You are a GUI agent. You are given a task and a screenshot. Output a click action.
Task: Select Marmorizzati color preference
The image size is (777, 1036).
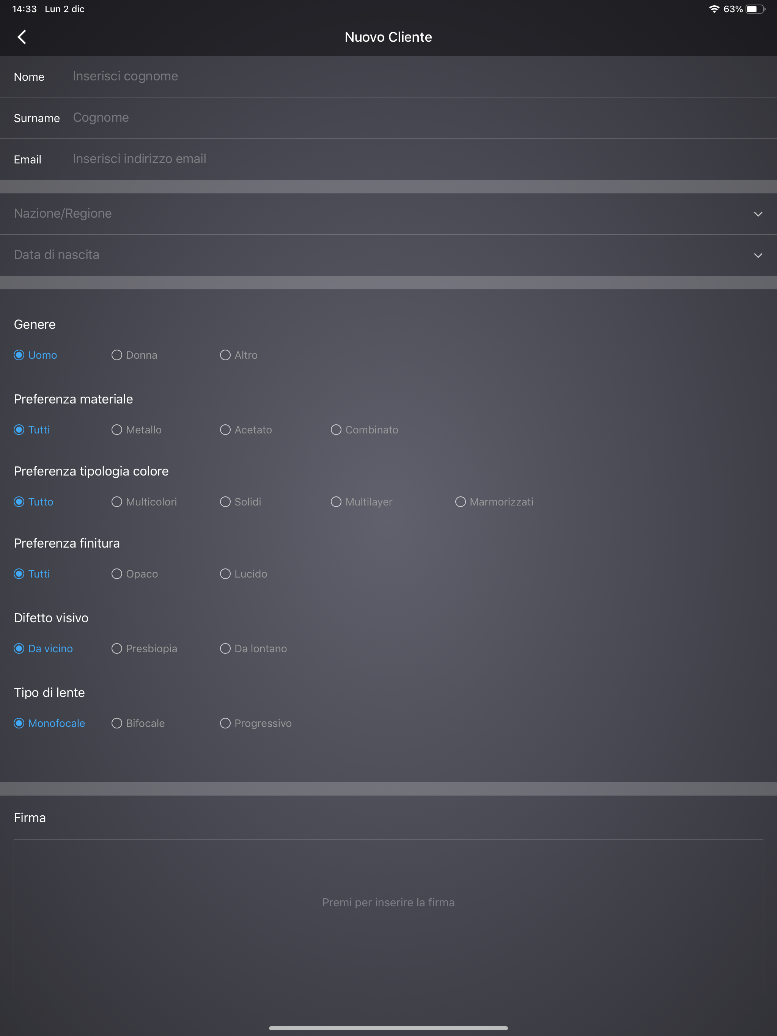[x=461, y=502]
